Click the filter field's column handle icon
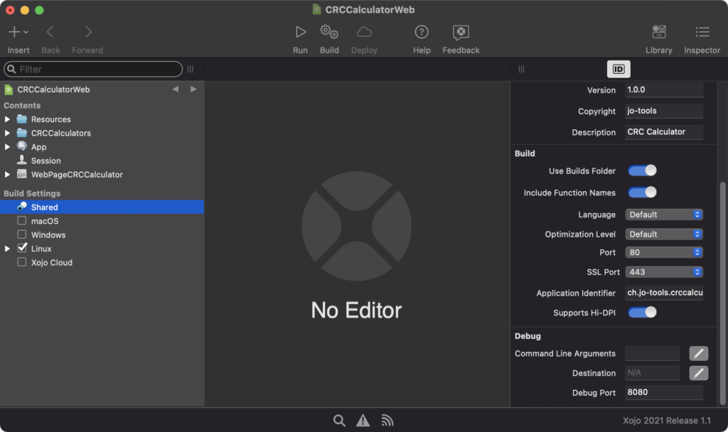Viewport: 728px width, 432px height. coord(191,69)
